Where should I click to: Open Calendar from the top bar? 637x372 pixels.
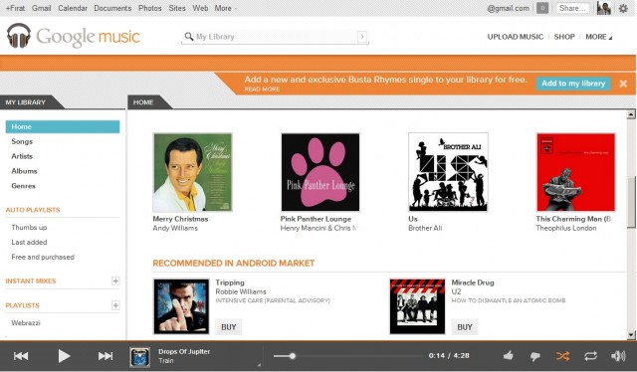(x=73, y=8)
